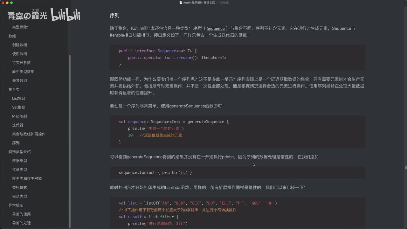Select the 原生类型数组 outline item
407x229 pixels.
[23, 72]
